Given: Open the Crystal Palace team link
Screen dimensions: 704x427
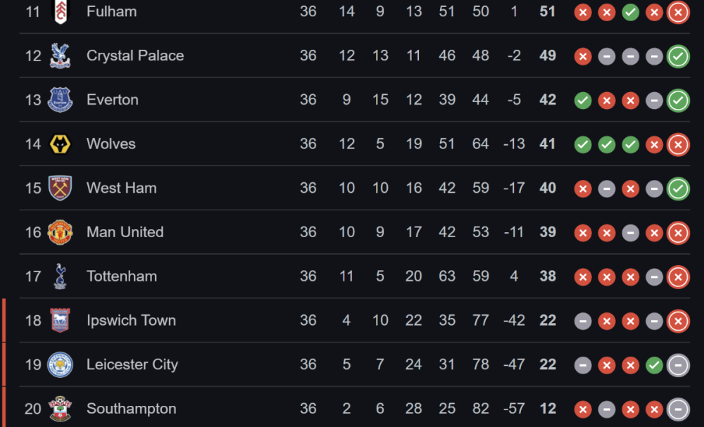Looking at the screenshot, I should (134, 56).
